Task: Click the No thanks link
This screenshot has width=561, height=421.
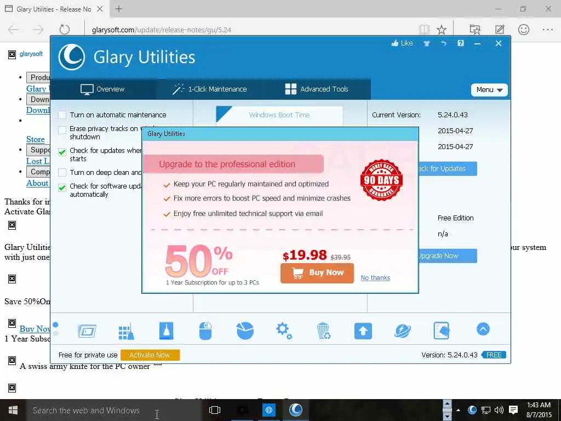Action: tap(375, 278)
